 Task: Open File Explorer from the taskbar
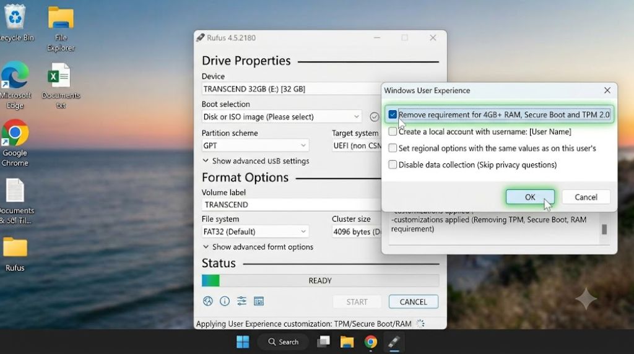coord(347,342)
